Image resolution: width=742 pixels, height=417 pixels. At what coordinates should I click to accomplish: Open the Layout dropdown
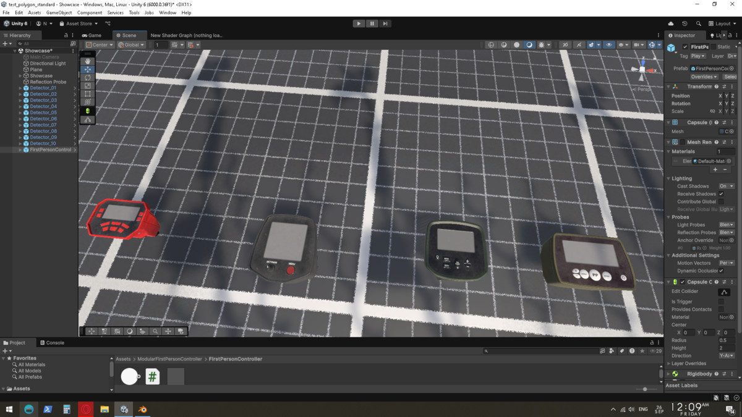click(722, 23)
